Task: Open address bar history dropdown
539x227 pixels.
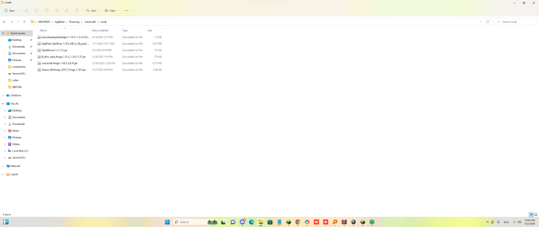Action: tap(481, 22)
